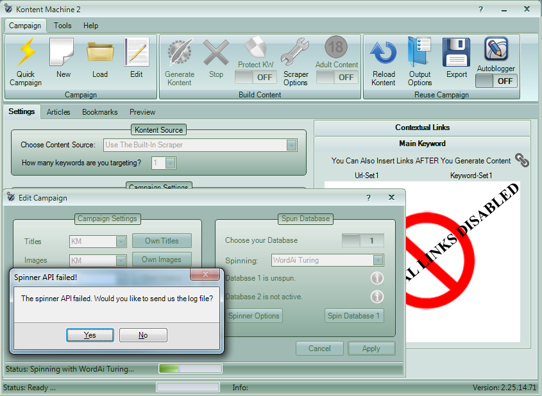
Task: Click the Autoblogger icon
Action: 496,49
